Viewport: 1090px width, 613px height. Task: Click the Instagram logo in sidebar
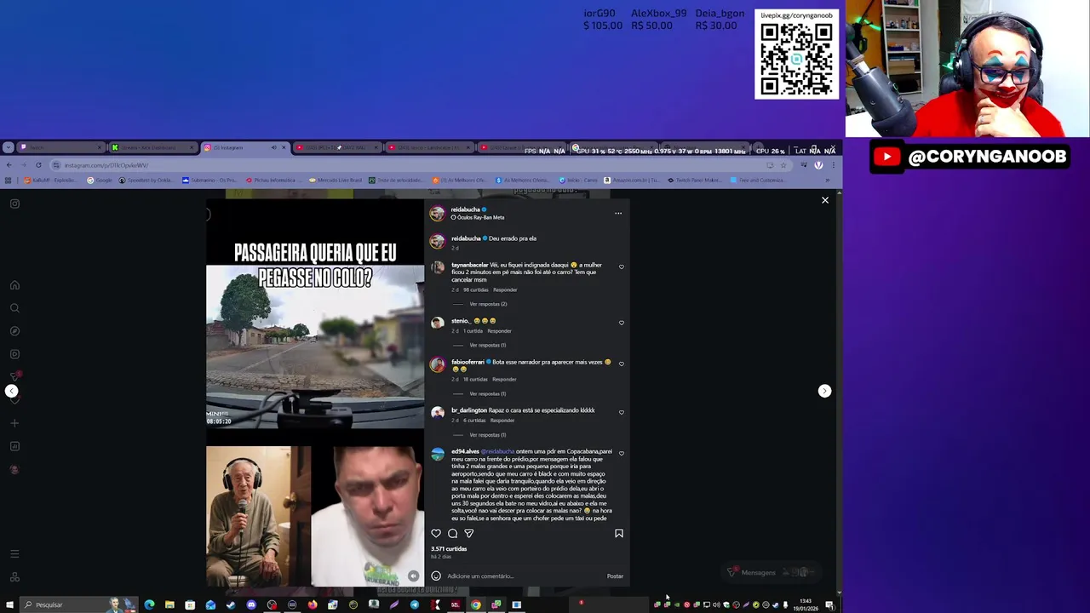point(14,203)
